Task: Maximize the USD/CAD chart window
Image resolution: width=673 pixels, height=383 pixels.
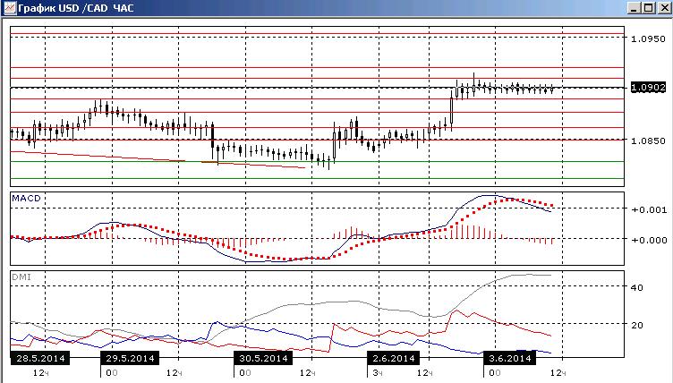Action: [649, 8]
